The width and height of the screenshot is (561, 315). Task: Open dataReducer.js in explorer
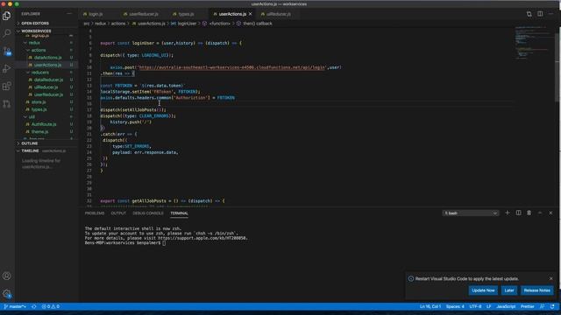pyautogui.click(x=48, y=80)
